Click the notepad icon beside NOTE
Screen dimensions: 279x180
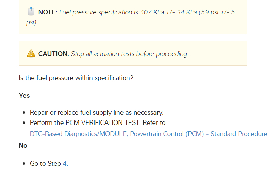[31, 12]
